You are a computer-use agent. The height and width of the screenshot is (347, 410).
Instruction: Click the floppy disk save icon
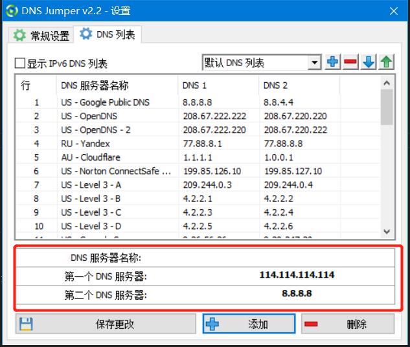(25, 324)
